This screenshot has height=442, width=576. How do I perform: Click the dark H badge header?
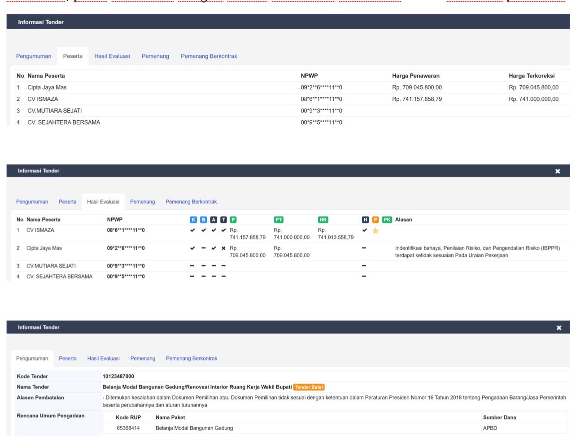365,220
